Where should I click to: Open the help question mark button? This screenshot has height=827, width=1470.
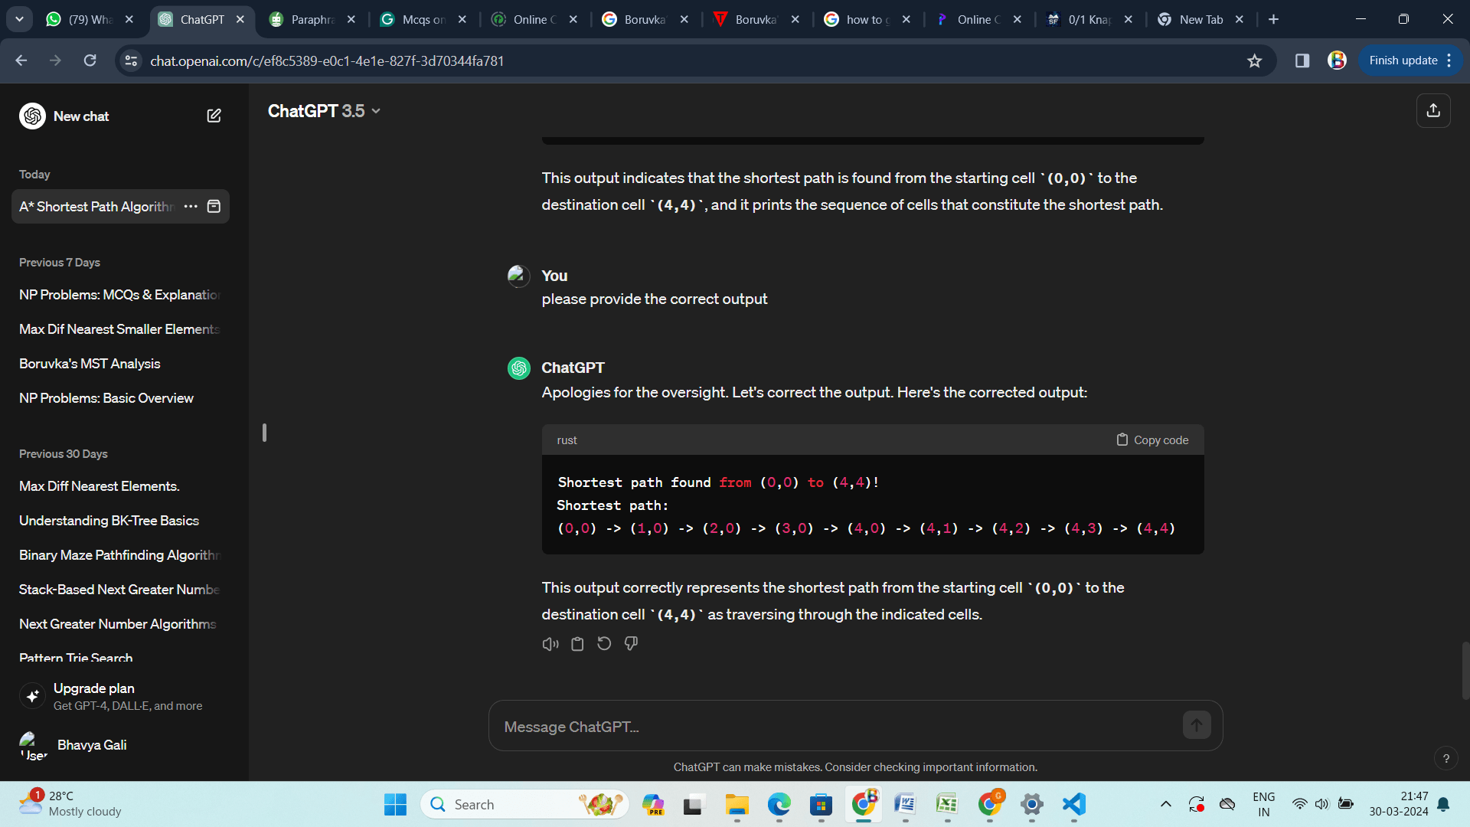(1446, 759)
